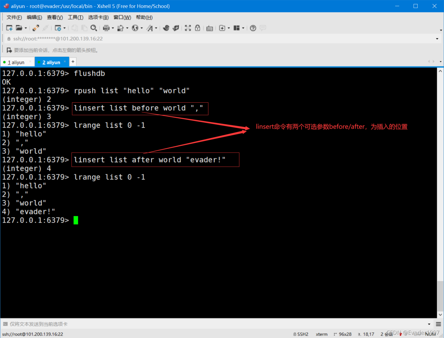The image size is (444, 338).
Task: Click the ssh://root@101.200.139.16:22 status text
Action: click(33, 334)
